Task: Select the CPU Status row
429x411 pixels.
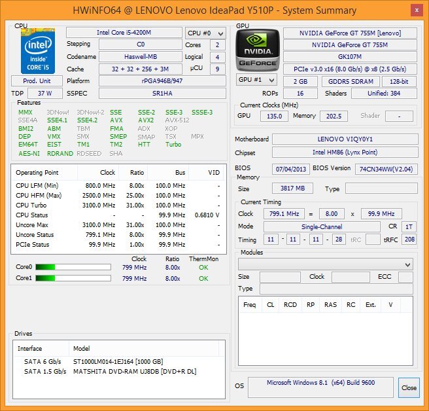Action: pyautogui.click(x=118, y=215)
